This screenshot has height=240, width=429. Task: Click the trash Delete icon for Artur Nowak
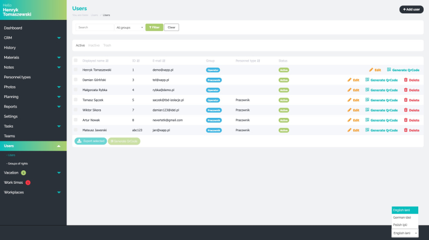[x=406, y=120]
